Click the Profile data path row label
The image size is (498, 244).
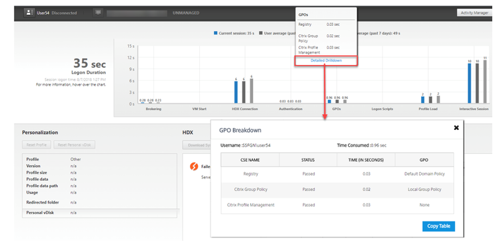[42, 186]
